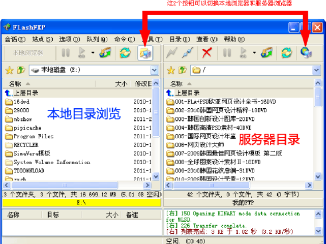Select 008-全球图案设计素材II-18DVD folder
The height and width of the screenshot is (244, 326).
[214, 162]
